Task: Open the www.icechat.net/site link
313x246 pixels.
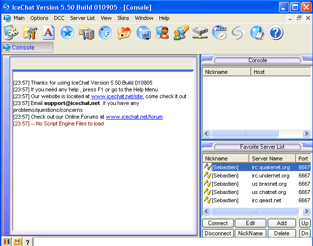Action: (x=117, y=96)
